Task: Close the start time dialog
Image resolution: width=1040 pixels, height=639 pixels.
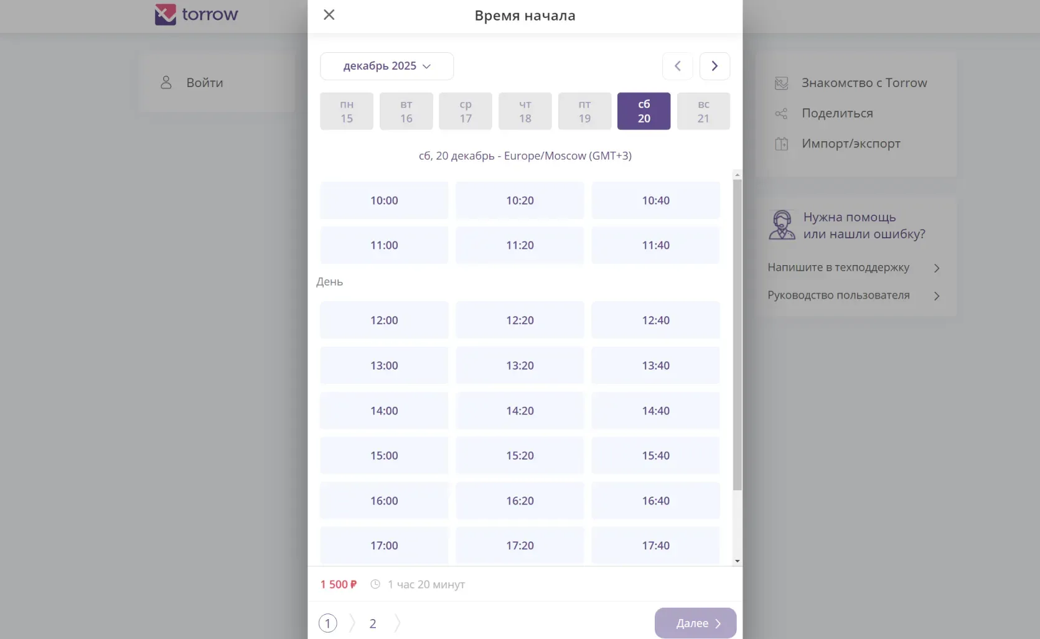Action: [329, 15]
